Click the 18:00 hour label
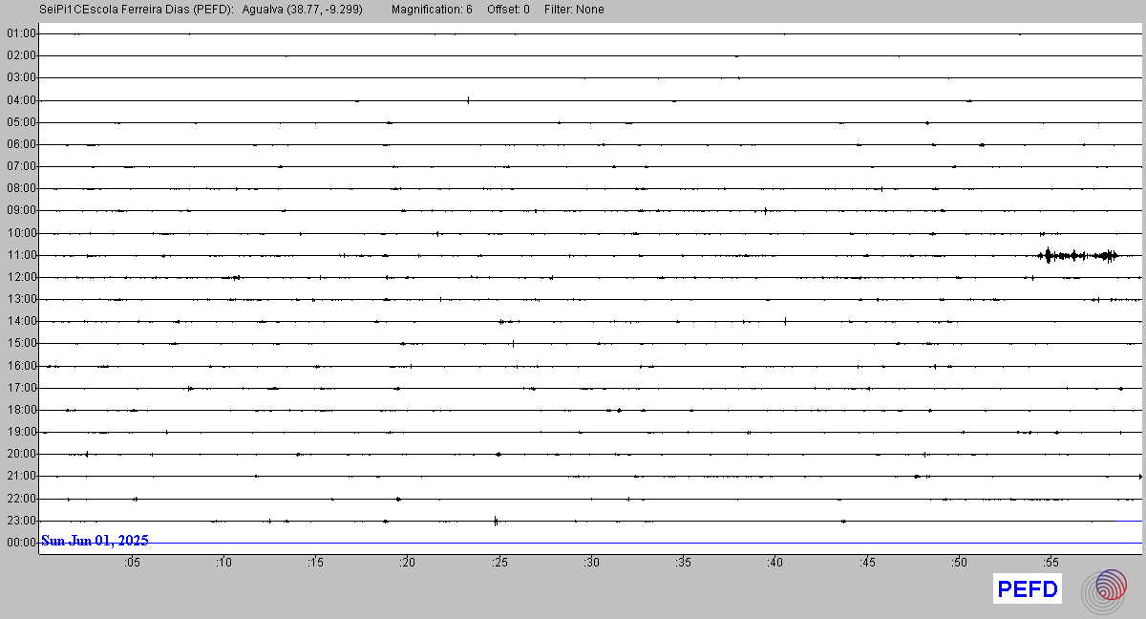Viewport: 1146px width, 619px height. tap(21, 410)
